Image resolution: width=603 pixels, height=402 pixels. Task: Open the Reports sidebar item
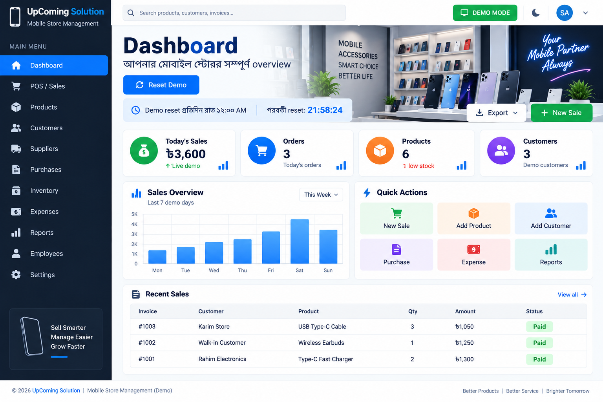pos(54,233)
